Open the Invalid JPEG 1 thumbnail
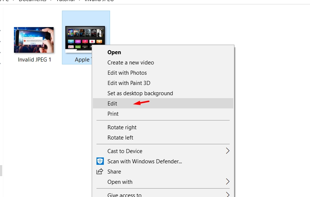310x197 pixels. pyautogui.click(x=34, y=40)
